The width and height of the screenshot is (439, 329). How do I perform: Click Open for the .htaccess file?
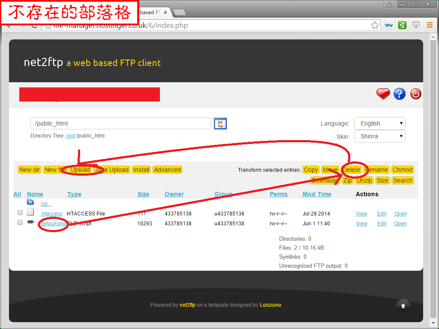(x=400, y=214)
